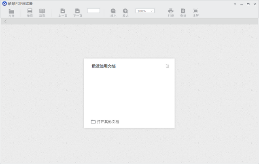Expand the 100% zoom level dropdown
The image size is (259, 164).
(145, 11)
